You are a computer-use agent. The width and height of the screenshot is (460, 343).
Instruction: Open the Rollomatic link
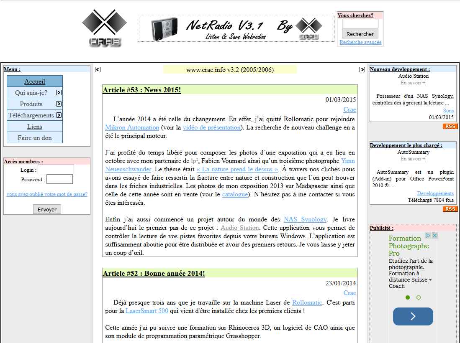(307, 302)
